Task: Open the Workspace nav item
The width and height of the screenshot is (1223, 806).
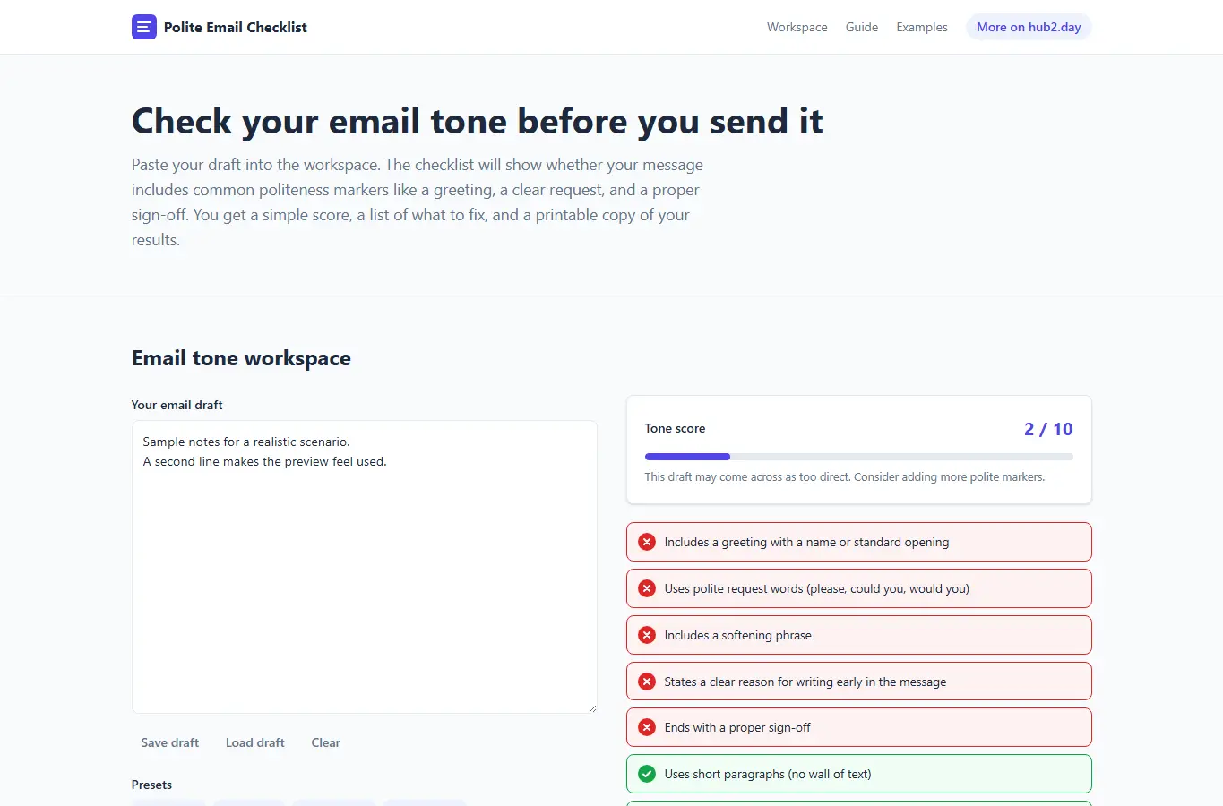Action: pyautogui.click(x=797, y=27)
